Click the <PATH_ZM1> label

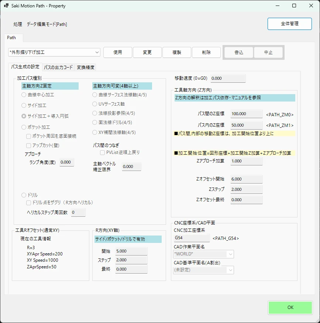tap(280, 126)
